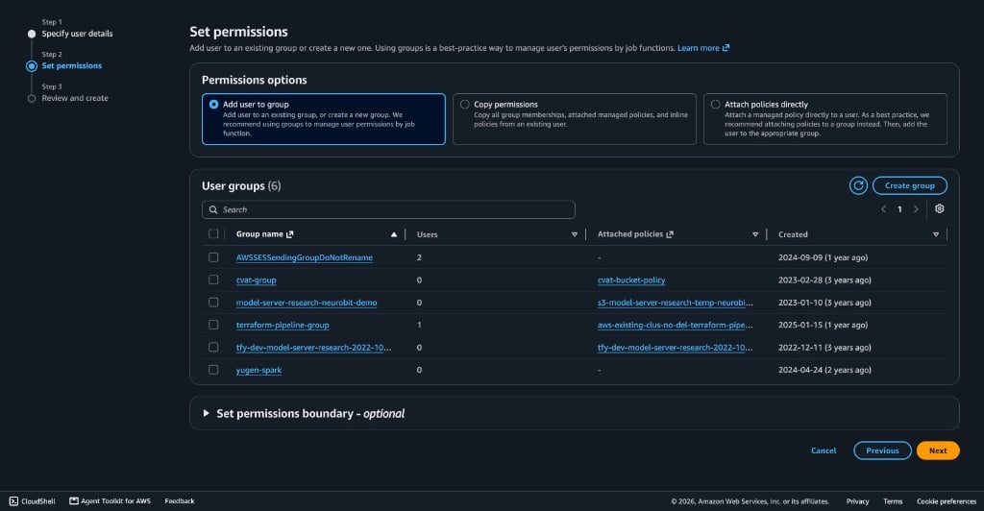This screenshot has height=511, width=984.
Task: Click the Previous button
Action: 882,450
